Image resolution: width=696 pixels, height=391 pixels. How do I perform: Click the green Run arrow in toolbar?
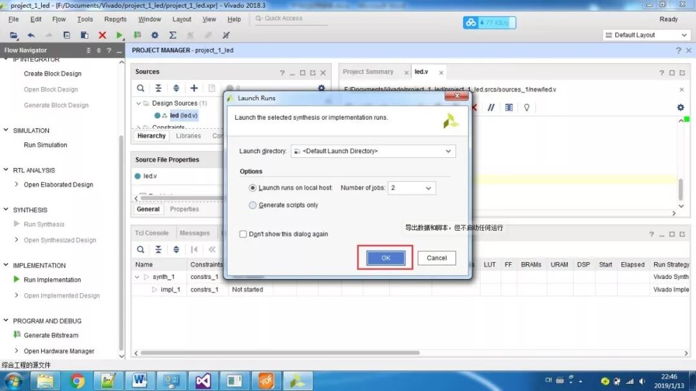[119, 35]
